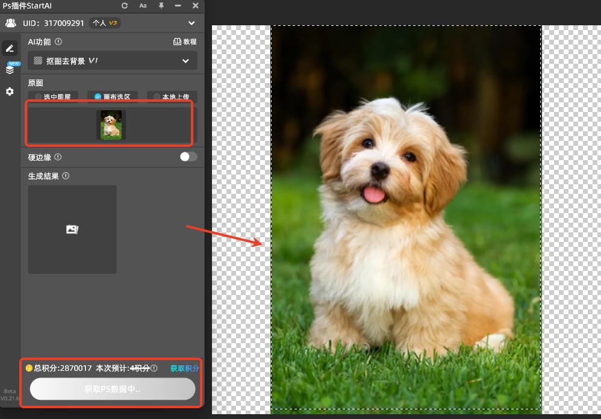Screen dimensions: 601x419
Task: Click the refresh icon in the title bar
Action: tap(125, 5)
